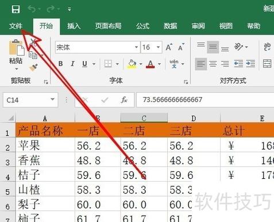Click the Decrease Indent icon

click(x=238, y=64)
